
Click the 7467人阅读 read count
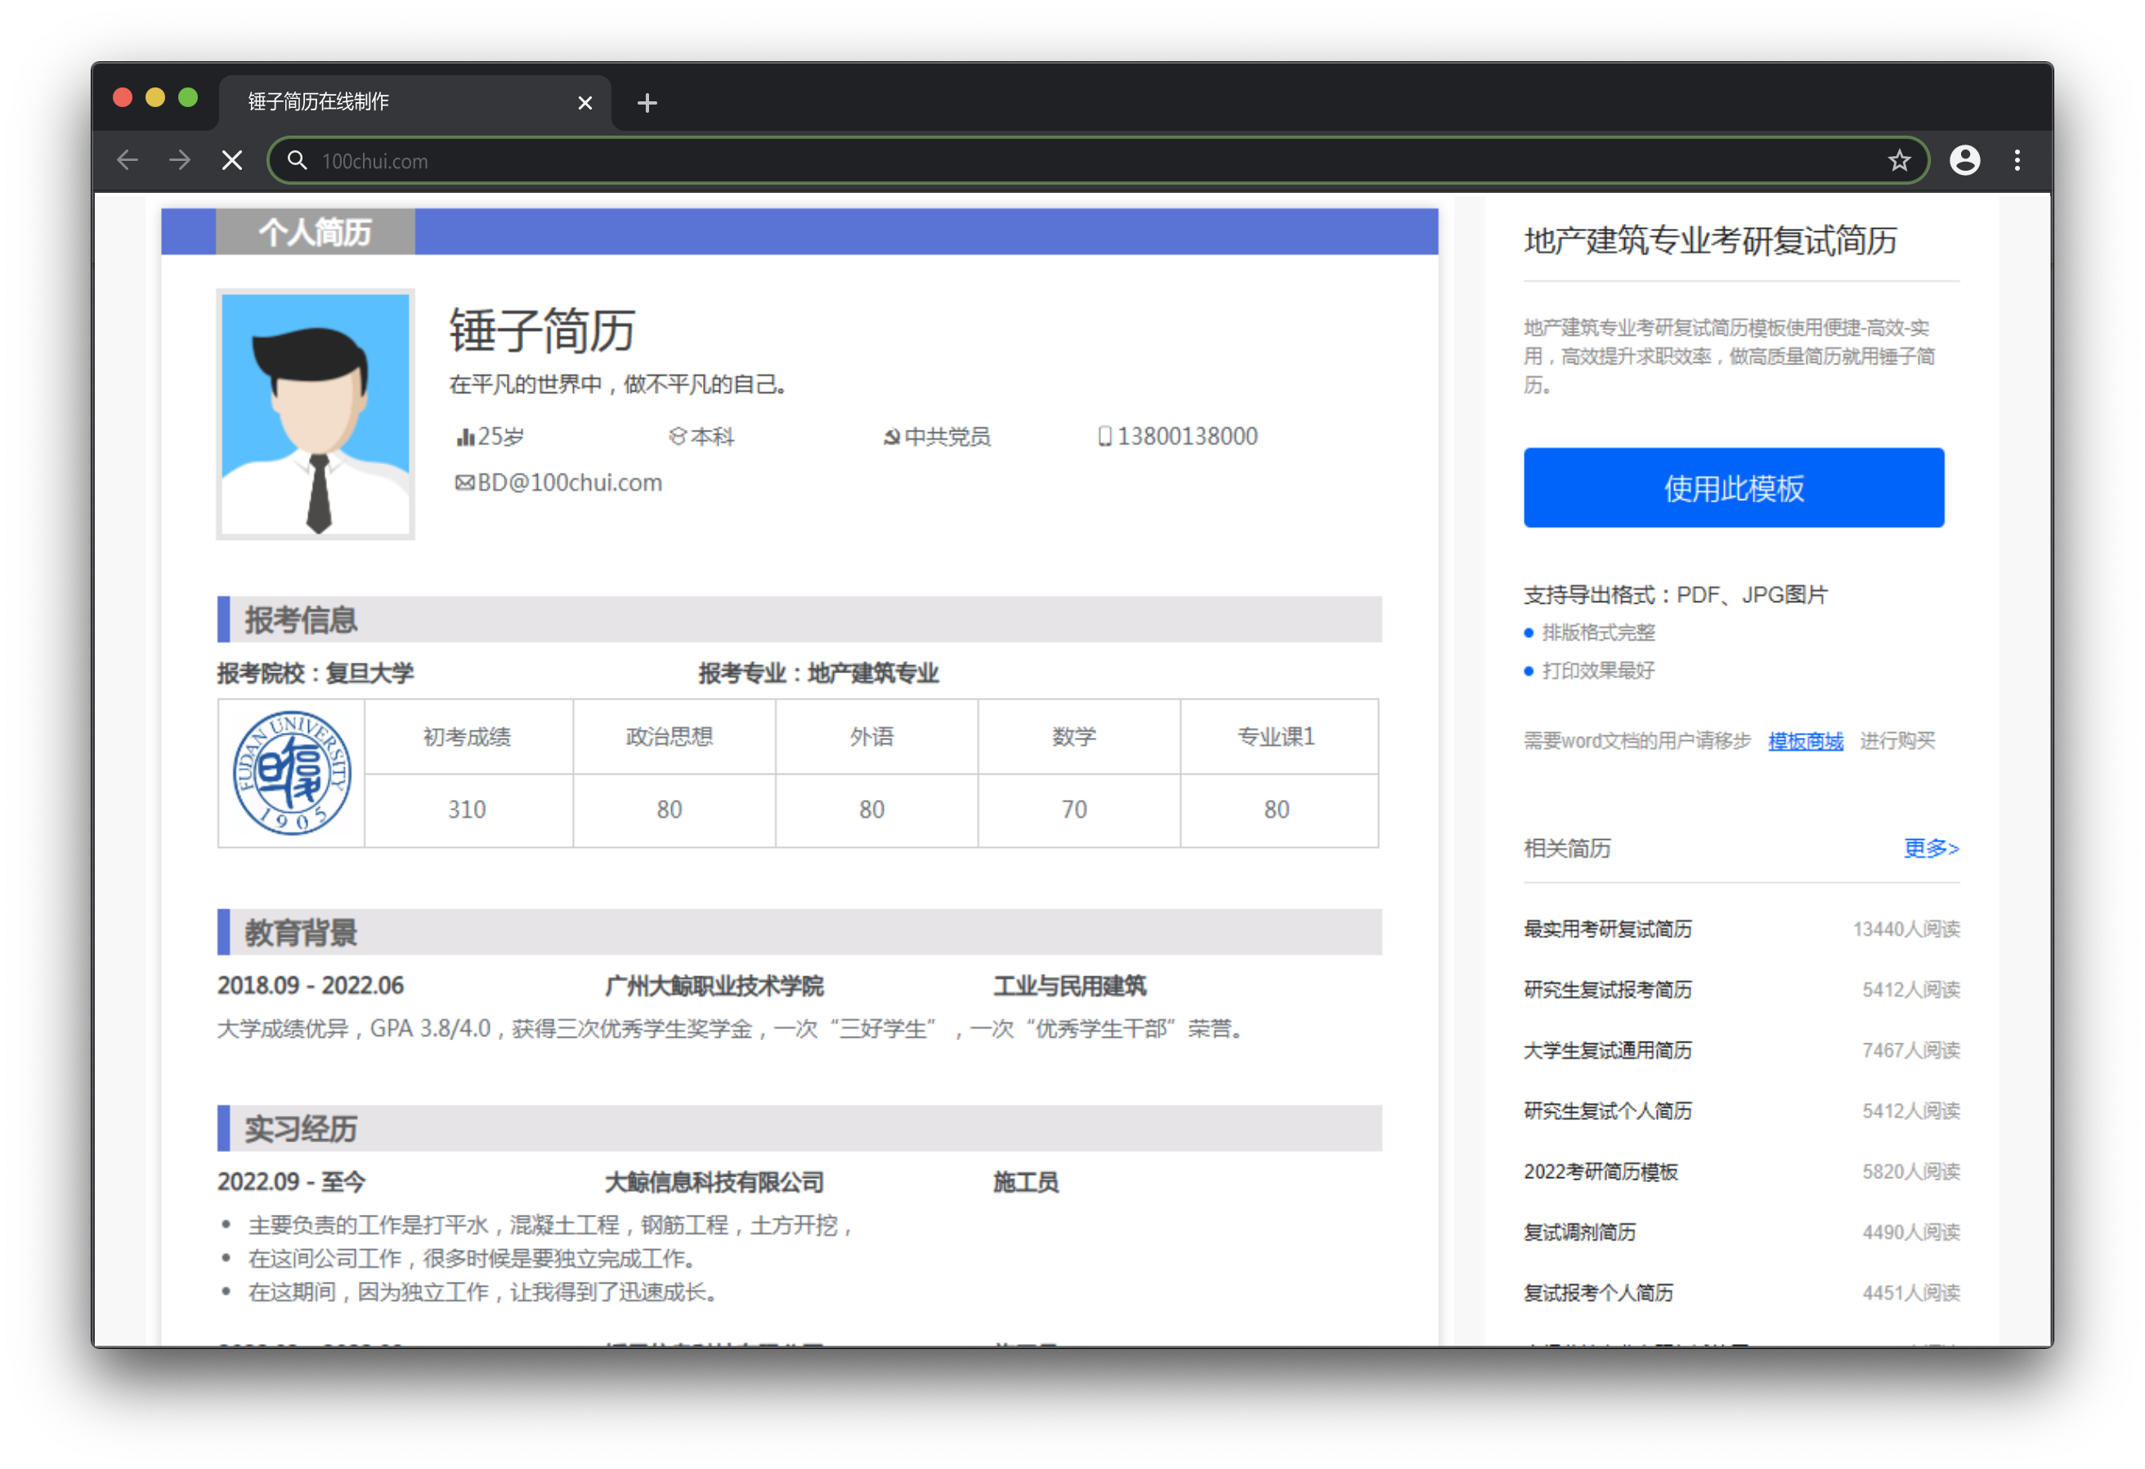1910,1050
